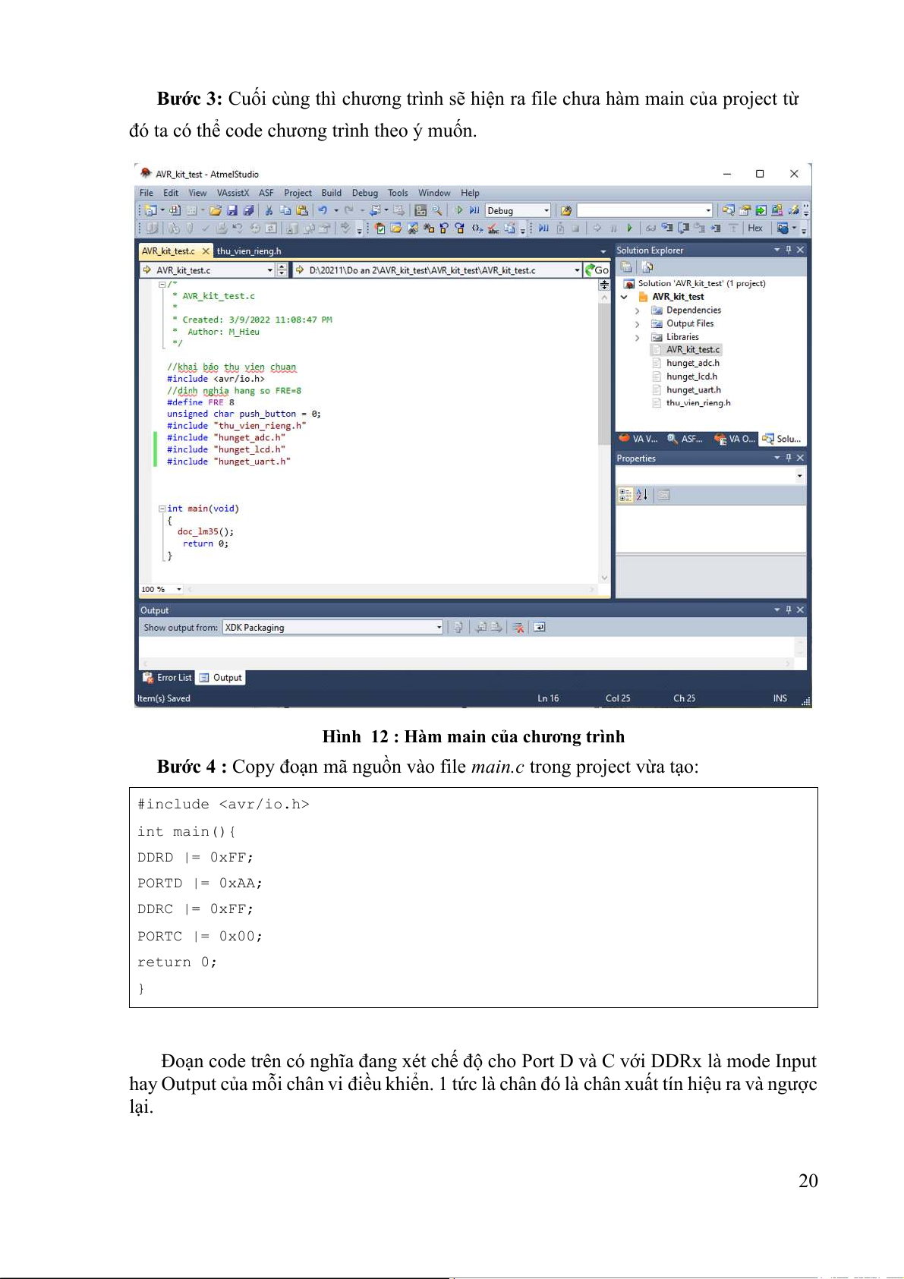Click the Go button

[x=597, y=270]
